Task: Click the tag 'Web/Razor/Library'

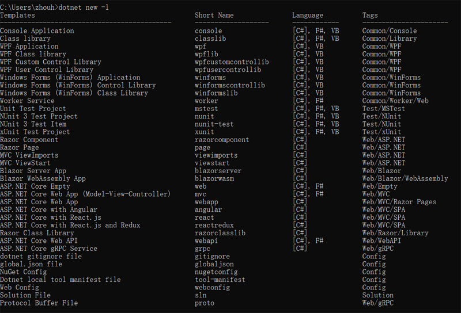Action: (x=395, y=233)
